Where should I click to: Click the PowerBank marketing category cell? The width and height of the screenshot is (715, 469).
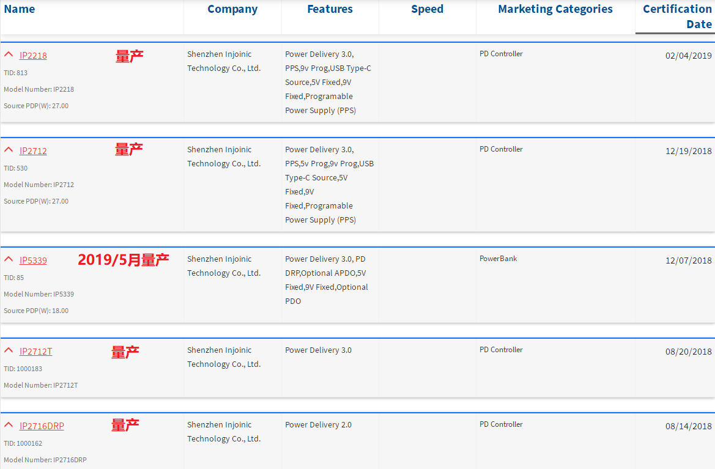tap(498, 259)
